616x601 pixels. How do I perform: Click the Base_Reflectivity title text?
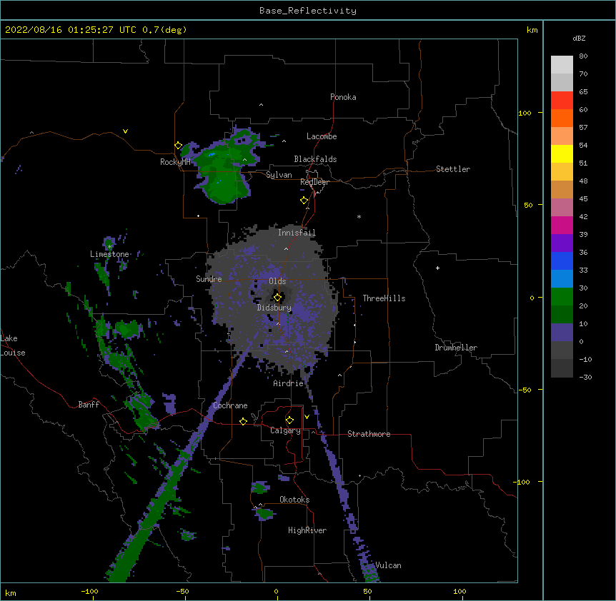[308, 11]
